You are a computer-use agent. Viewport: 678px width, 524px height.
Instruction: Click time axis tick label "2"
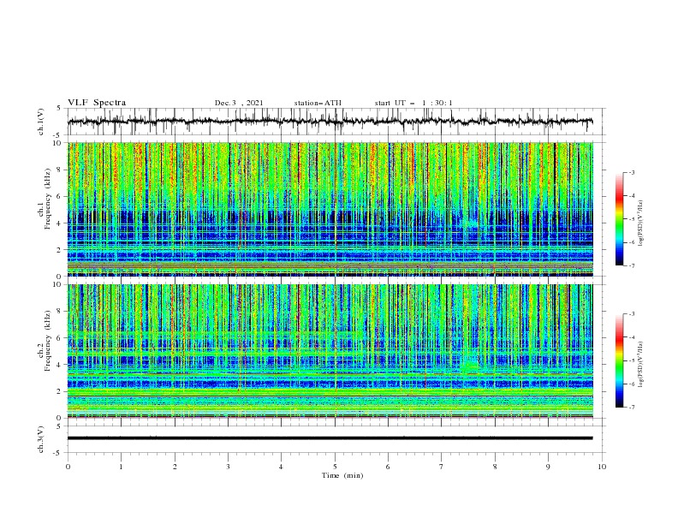[175, 467]
